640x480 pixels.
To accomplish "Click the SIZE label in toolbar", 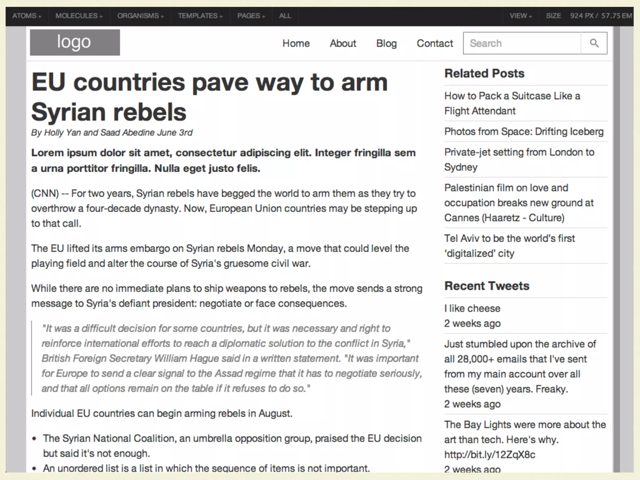I will click(x=553, y=16).
